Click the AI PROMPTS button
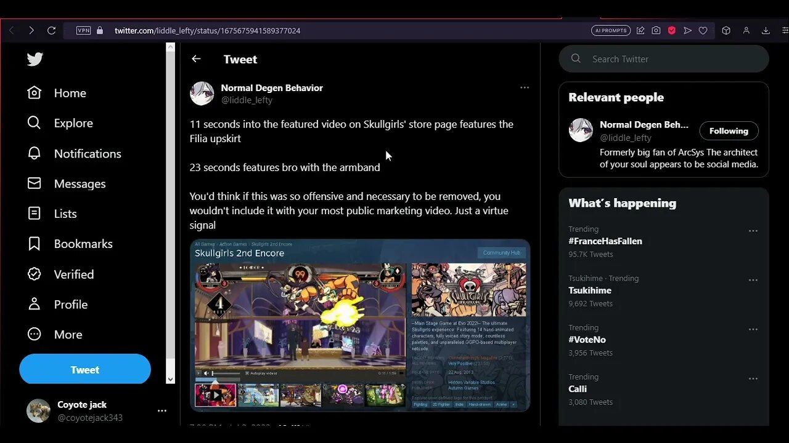The height and width of the screenshot is (443, 789). pyautogui.click(x=611, y=30)
